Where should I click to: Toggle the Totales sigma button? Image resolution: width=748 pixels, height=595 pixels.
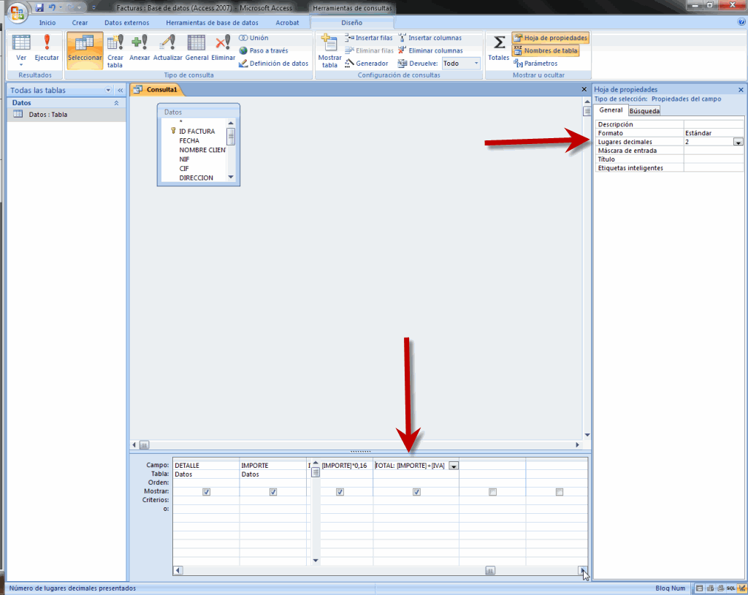point(499,48)
